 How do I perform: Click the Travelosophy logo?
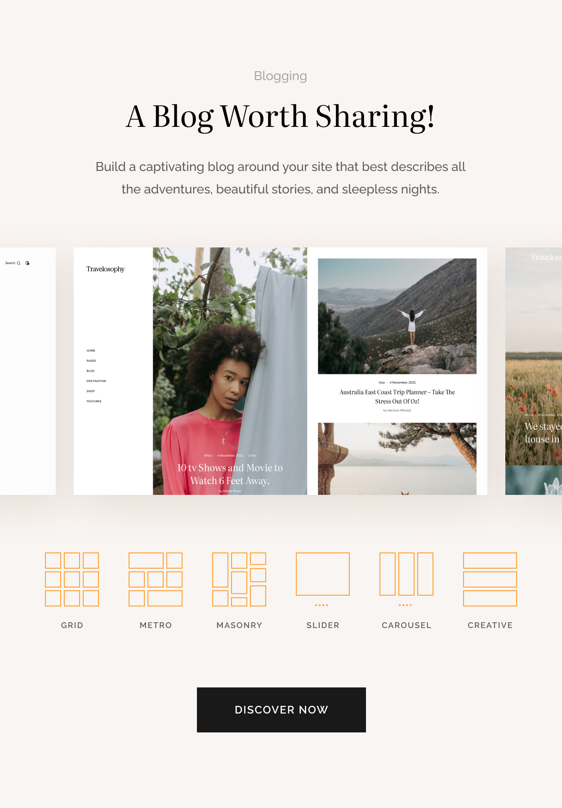click(105, 269)
